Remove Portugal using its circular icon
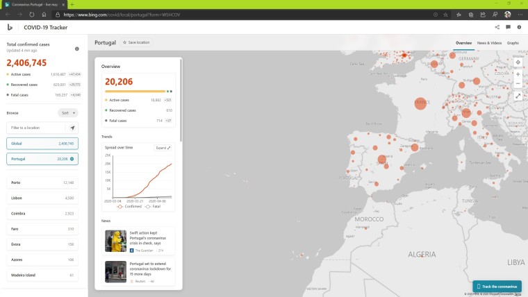This screenshot has width=528, height=297. coord(72,159)
